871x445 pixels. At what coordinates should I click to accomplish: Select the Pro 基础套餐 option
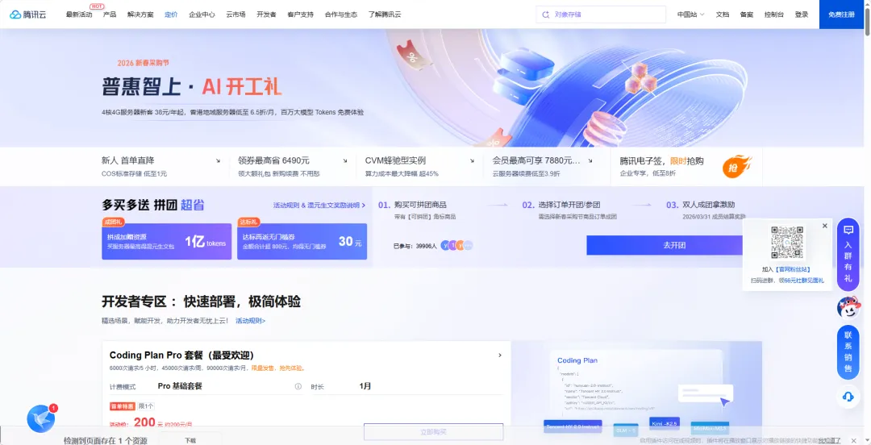(x=180, y=386)
